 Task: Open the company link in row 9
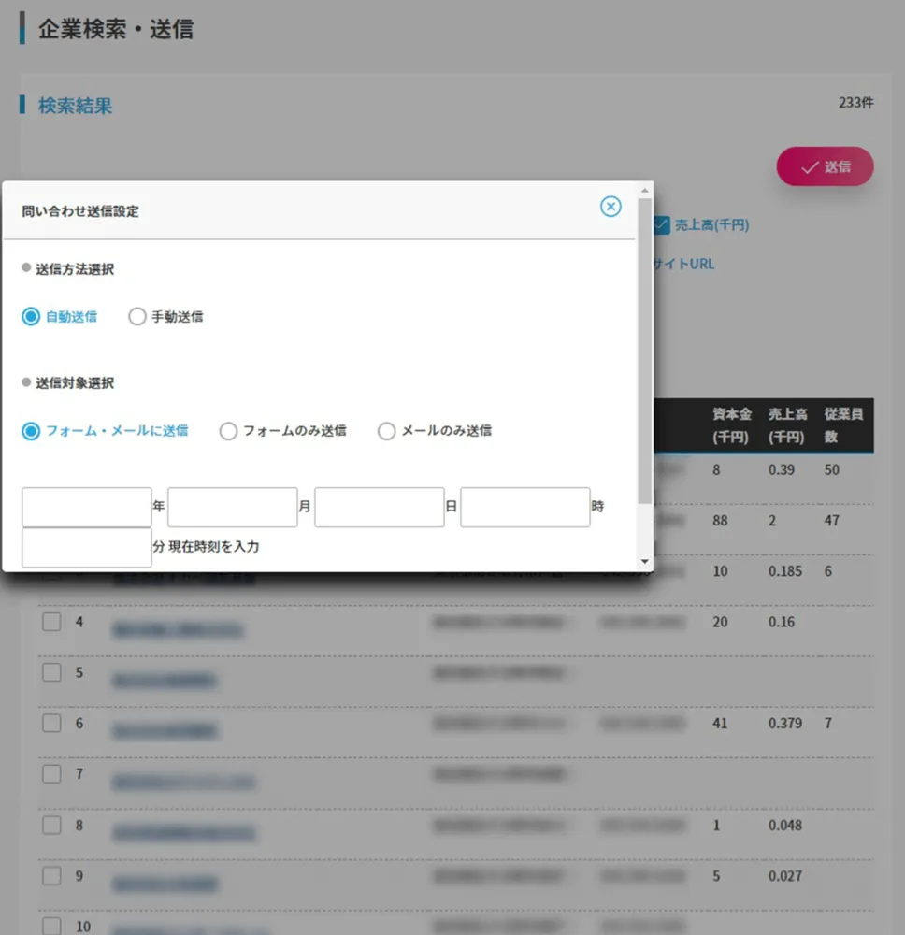pyautogui.click(x=165, y=884)
